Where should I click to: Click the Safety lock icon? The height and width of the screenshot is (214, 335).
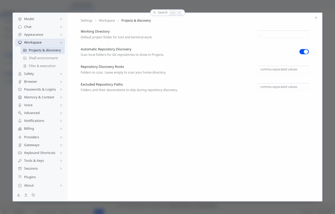20,74
